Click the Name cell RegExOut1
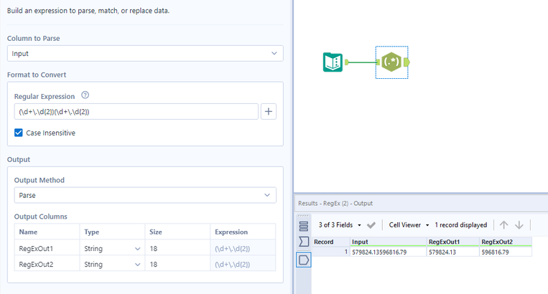548x294 pixels. (47, 249)
